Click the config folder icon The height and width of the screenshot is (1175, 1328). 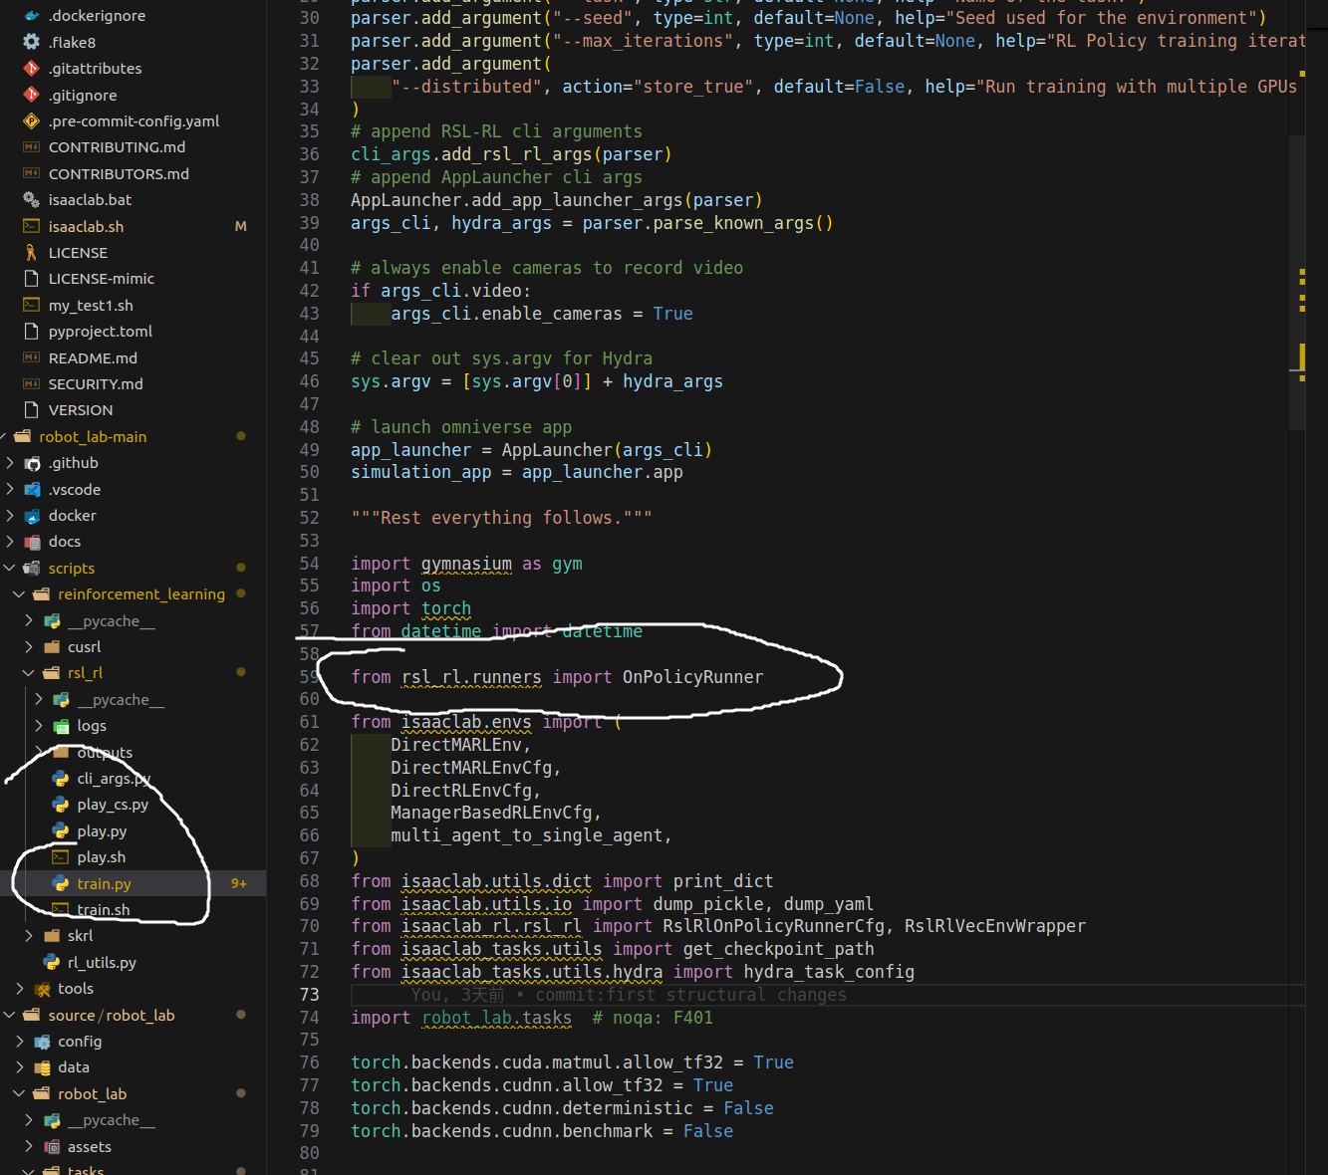click(x=42, y=1042)
